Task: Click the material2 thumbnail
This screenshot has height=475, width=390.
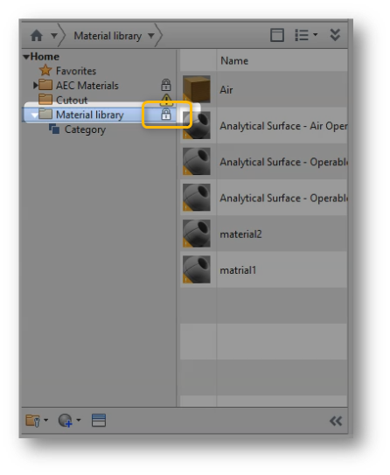Action: 197,234
